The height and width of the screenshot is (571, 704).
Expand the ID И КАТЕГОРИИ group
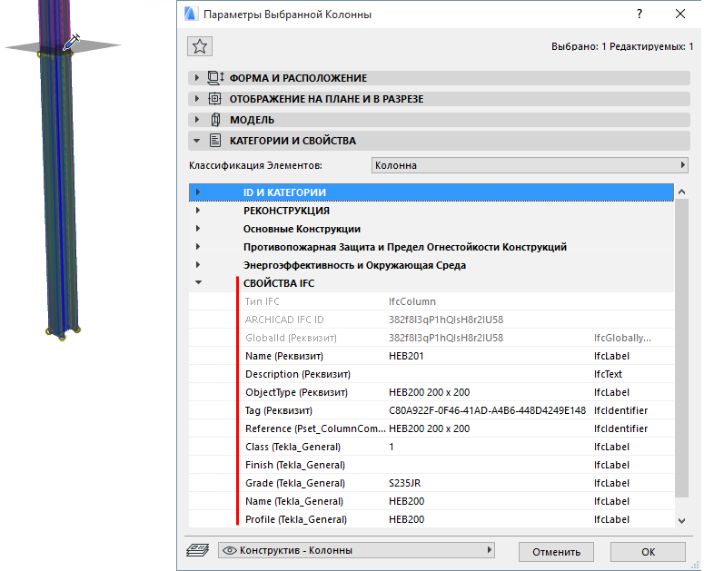[x=197, y=192]
